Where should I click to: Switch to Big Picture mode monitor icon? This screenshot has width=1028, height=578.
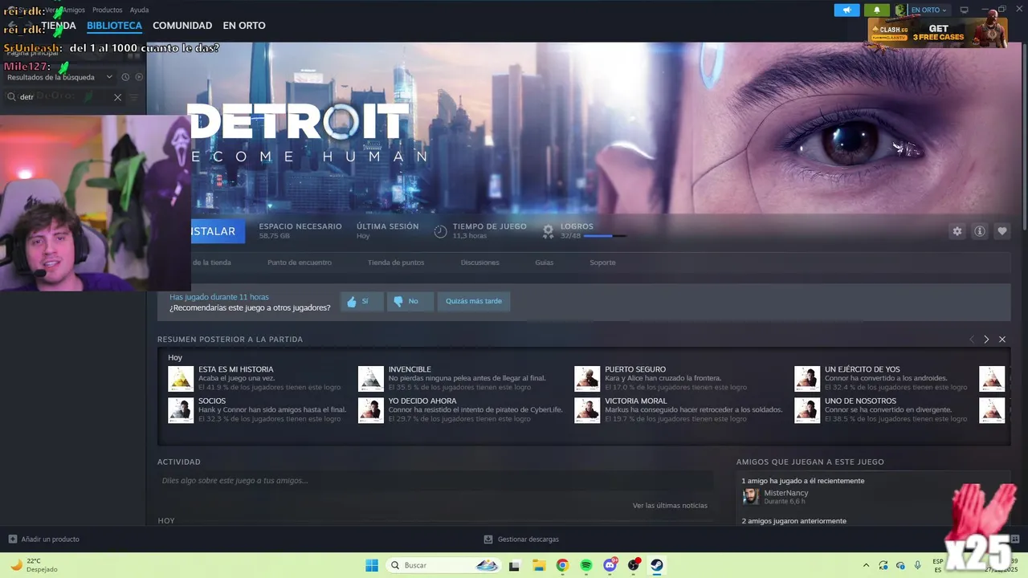[965, 10]
